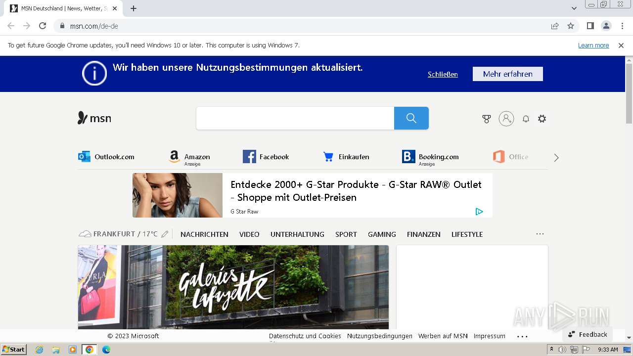Open the Facebook shortcut

coord(266,157)
